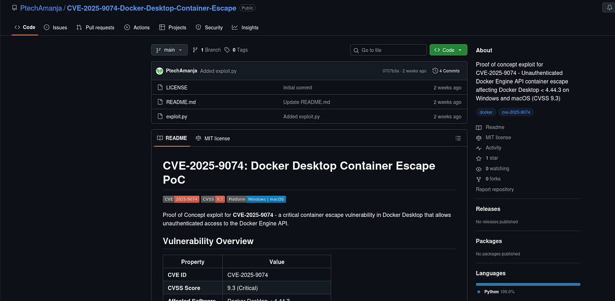615x301 pixels.
Task: Click the cve-2025-9074 topic tag
Action: 516,112
